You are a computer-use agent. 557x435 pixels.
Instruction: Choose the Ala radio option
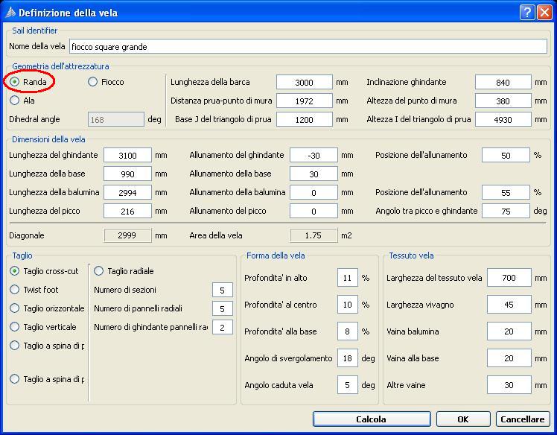point(15,101)
